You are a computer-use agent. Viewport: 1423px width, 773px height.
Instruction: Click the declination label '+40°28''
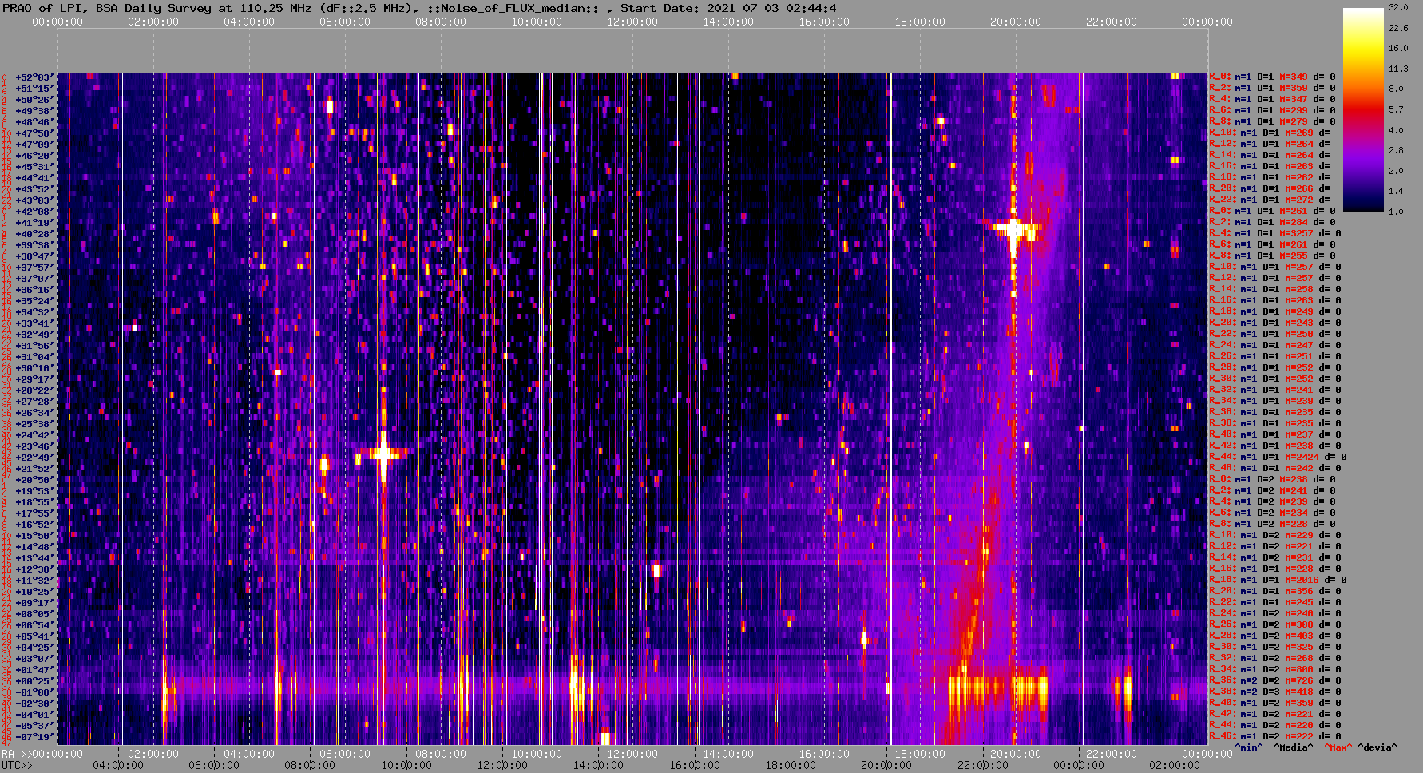pyautogui.click(x=34, y=234)
